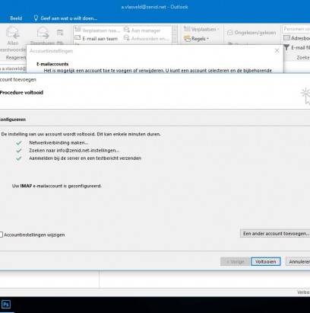Image resolution: width=310 pixels, height=313 pixels.
Task: Click the 'Personen zoeken' search field
Action: [x=296, y=29]
